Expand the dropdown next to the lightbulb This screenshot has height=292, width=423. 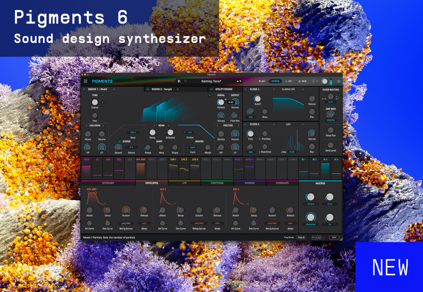pos(317,81)
